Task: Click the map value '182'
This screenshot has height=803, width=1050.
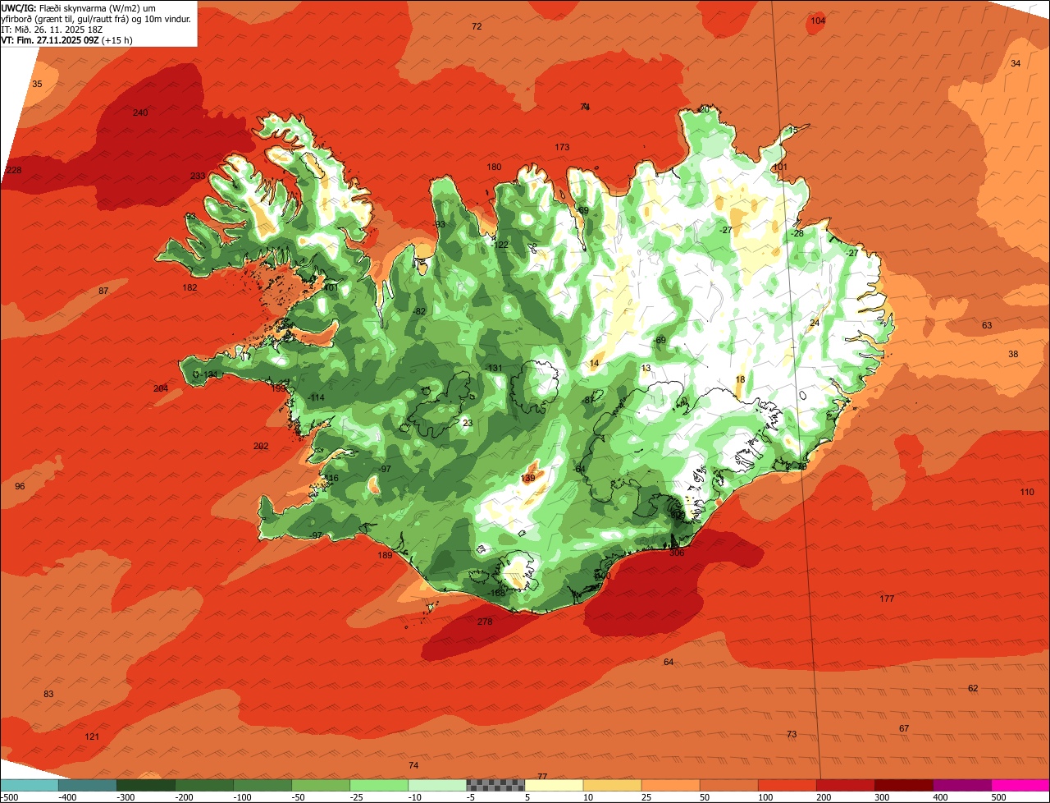Action: [x=189, y=287]
